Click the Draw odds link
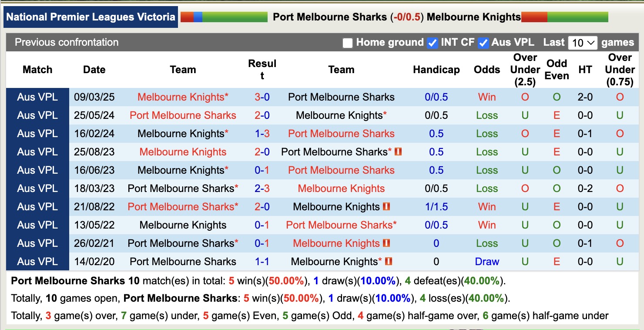Image resolution: width=644 pixels, height=330 pixels. coord(486,262)
